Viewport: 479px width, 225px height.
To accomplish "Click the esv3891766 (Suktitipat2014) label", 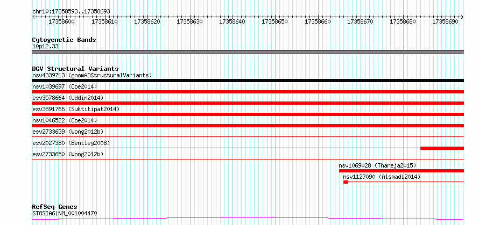I will point(76,109).
